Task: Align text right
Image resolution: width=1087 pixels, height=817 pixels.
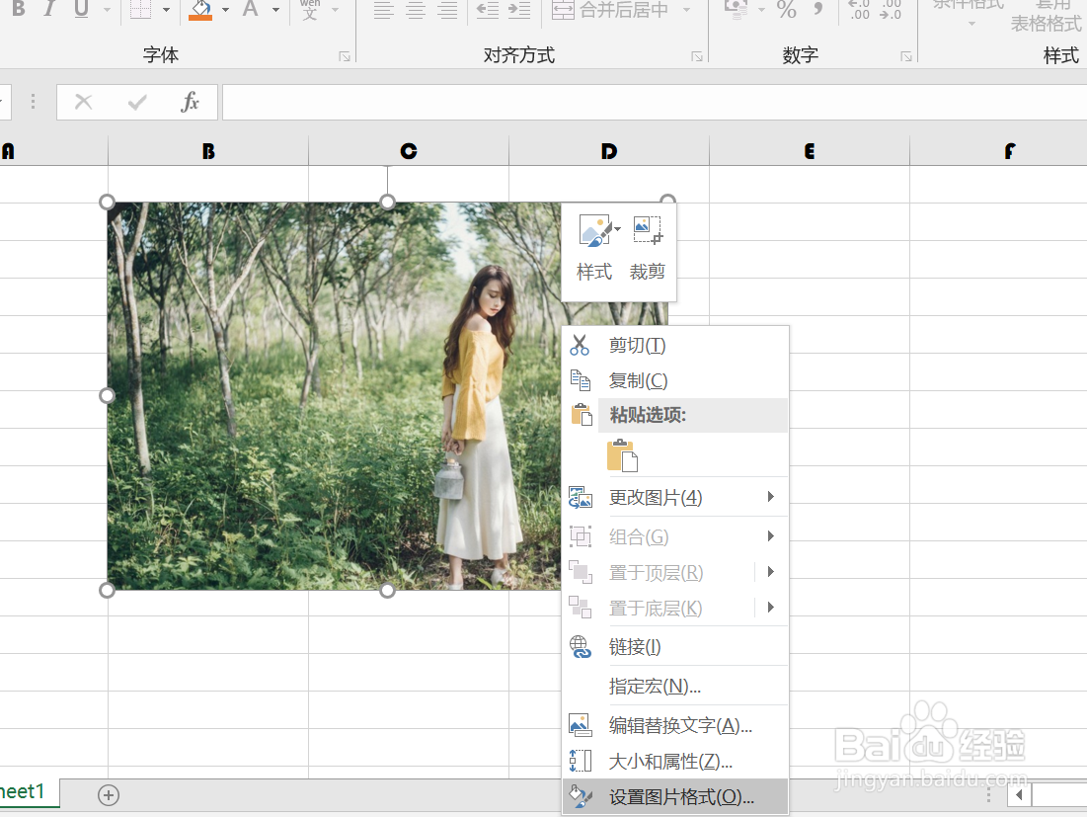Action: pos(448,9)
